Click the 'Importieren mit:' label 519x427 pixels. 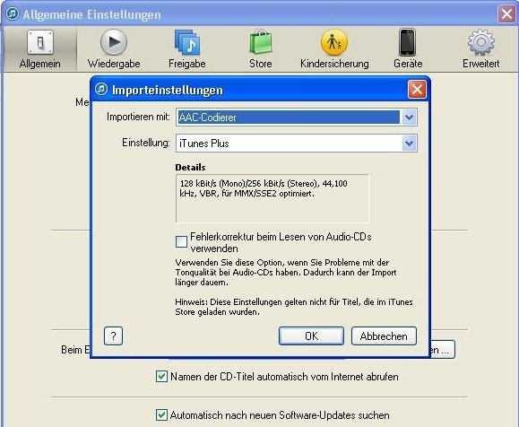pos(138,117)
